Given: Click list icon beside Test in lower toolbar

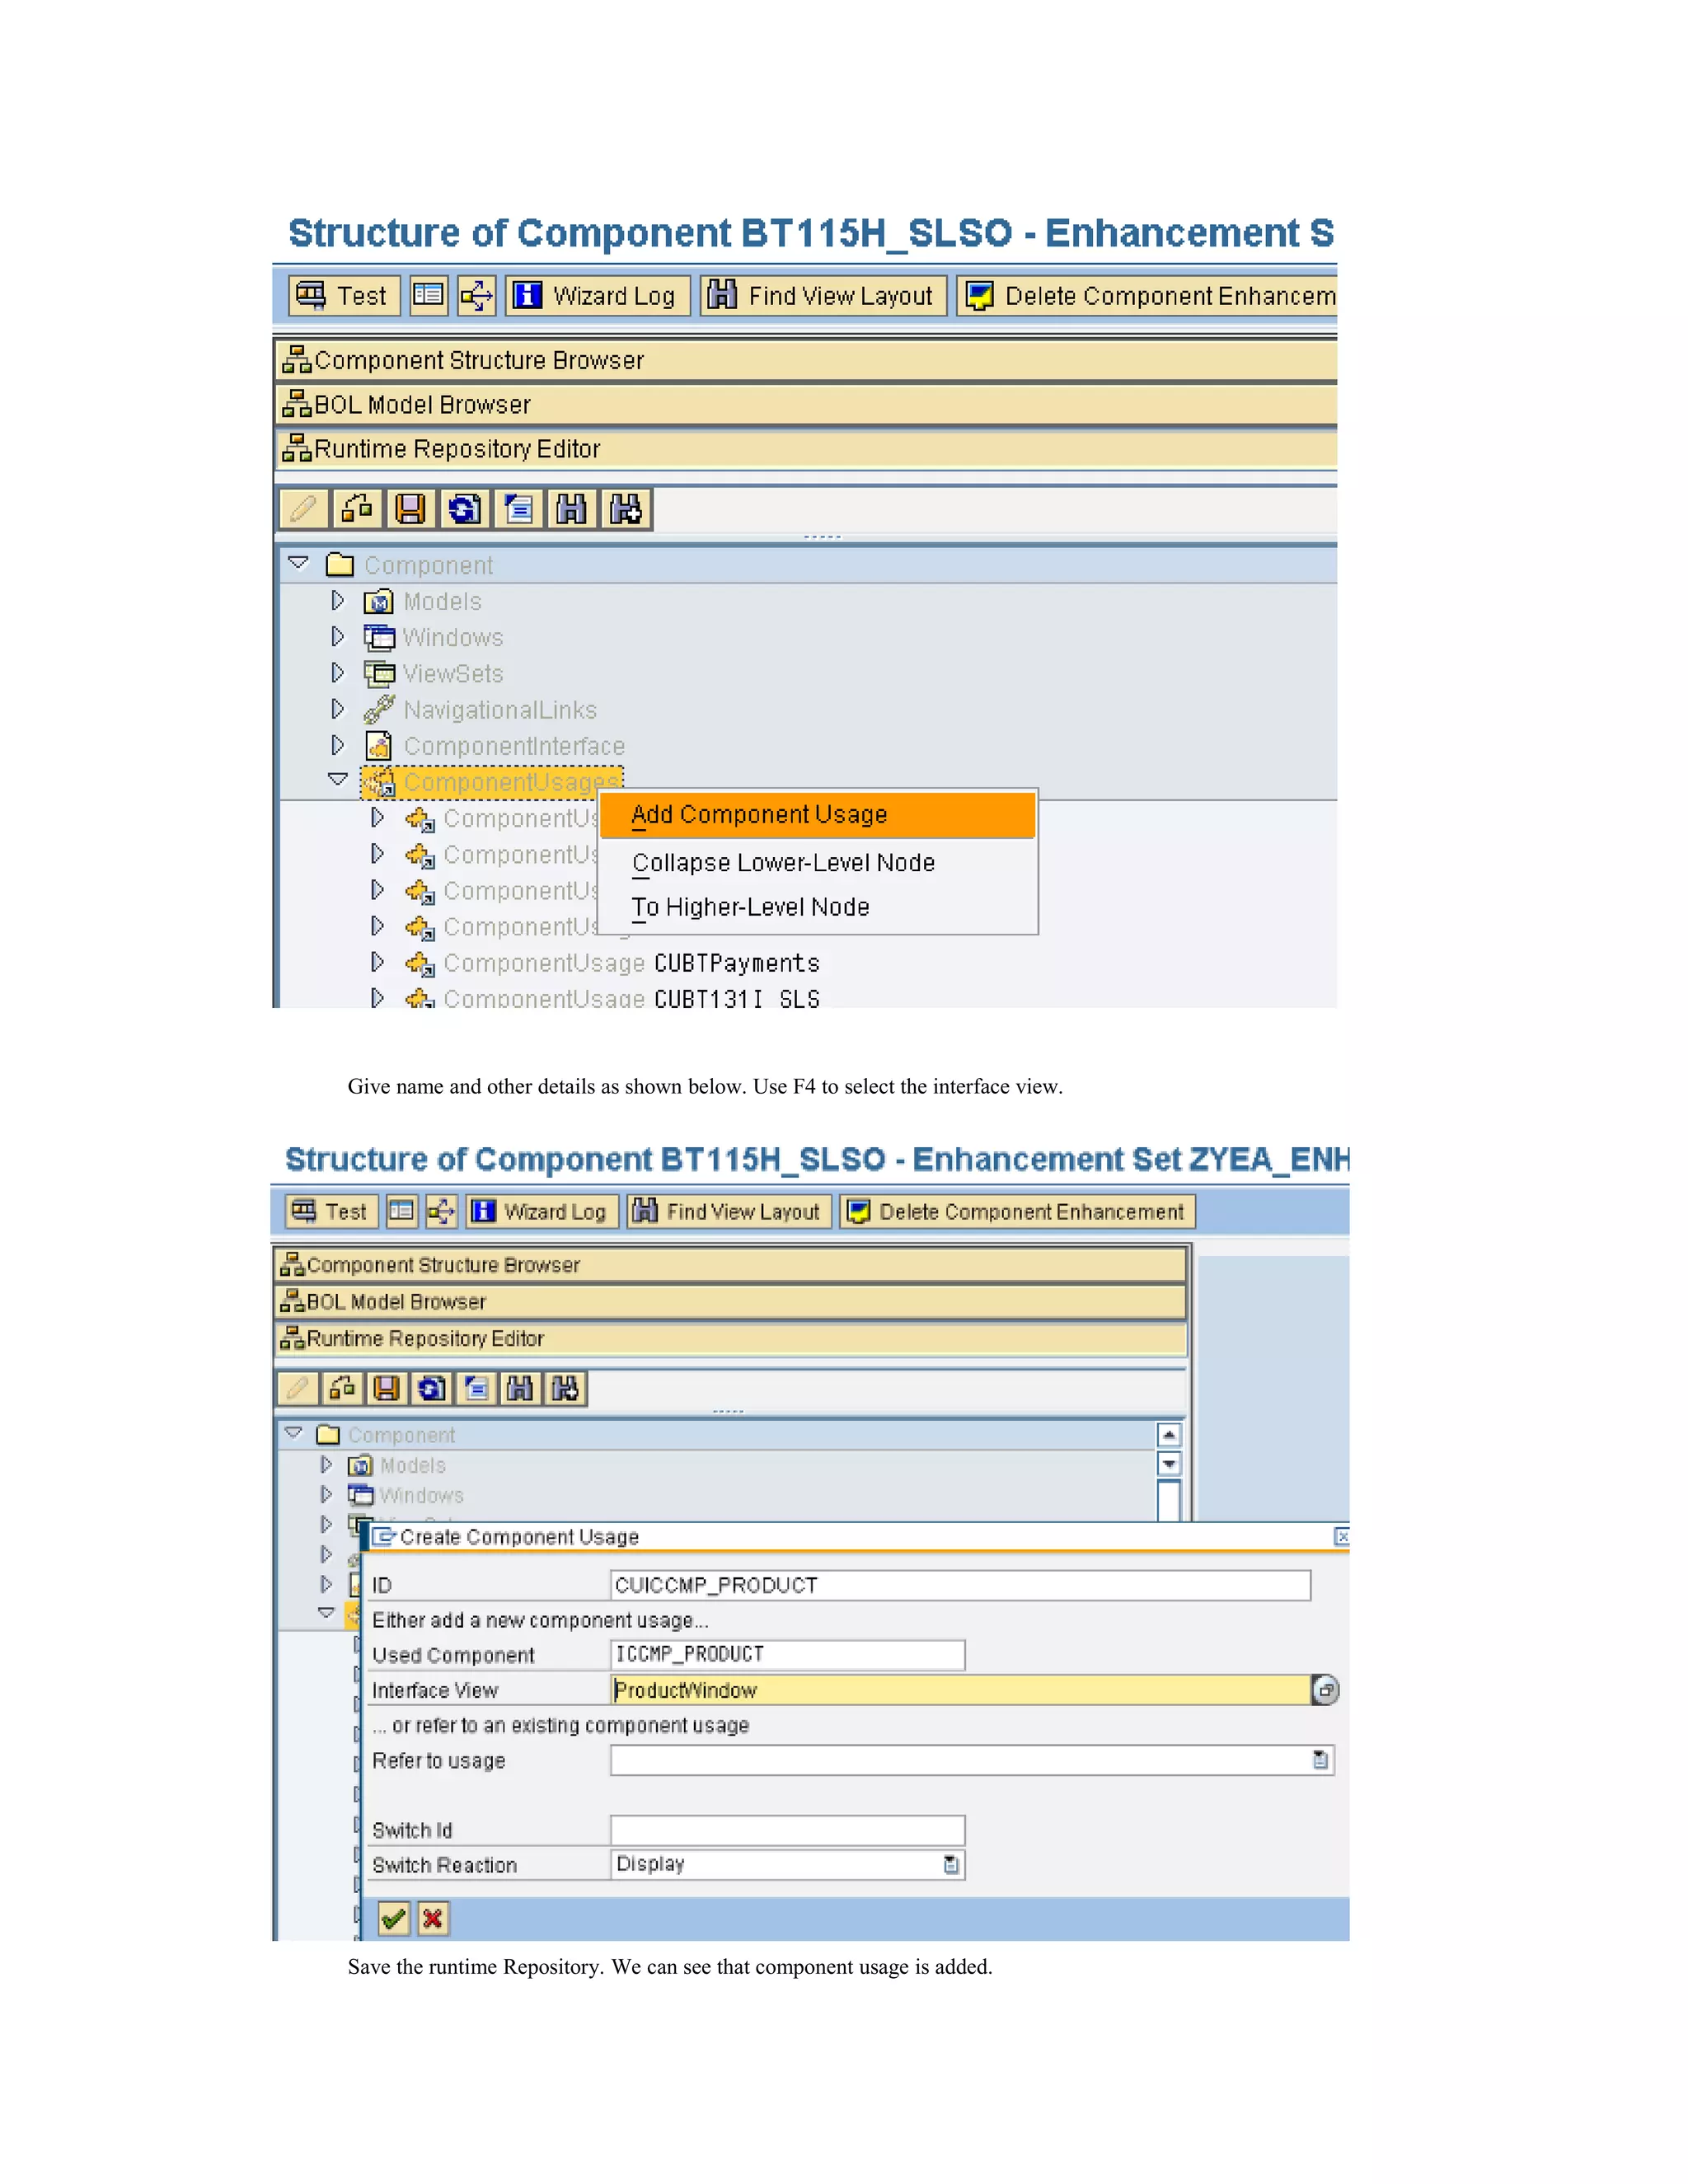Looking at the screenshot, I should [401, 1212].
